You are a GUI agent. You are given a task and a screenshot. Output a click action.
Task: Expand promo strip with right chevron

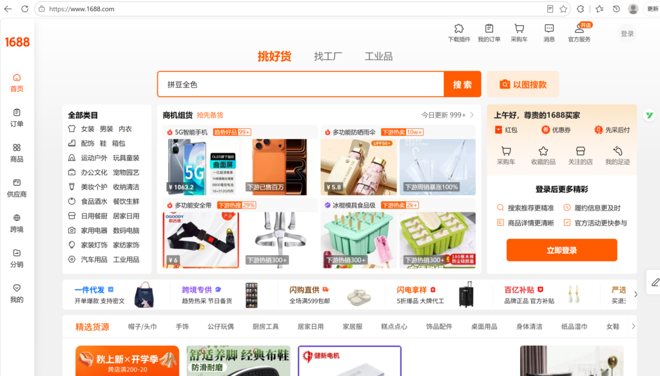click(635, 294)
